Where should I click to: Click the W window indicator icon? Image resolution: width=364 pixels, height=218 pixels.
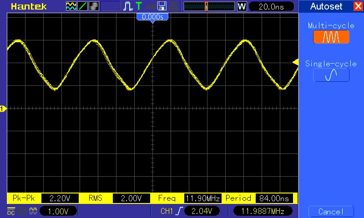tap(242, 6)
